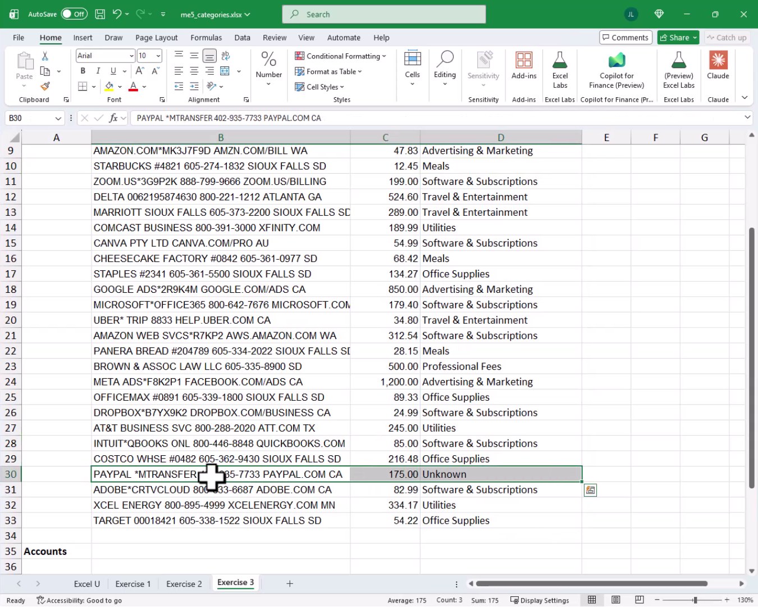Viewport: 758px width, 607px height.
Task: Click the Decrease Indent icon
Action: [179, 87]
